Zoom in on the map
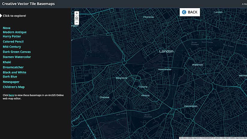Screen dimensions: 247x139 point(77,13)
